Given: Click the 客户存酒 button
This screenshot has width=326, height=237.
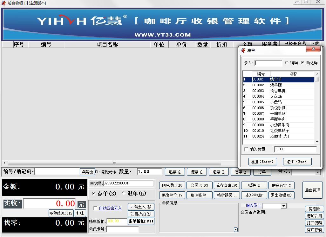Looking at the screenshot, I should 314,229.
